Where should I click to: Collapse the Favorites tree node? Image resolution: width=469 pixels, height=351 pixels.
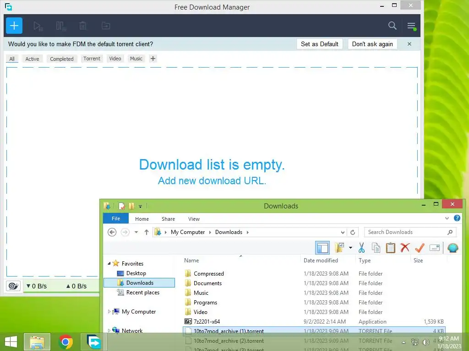109,263
